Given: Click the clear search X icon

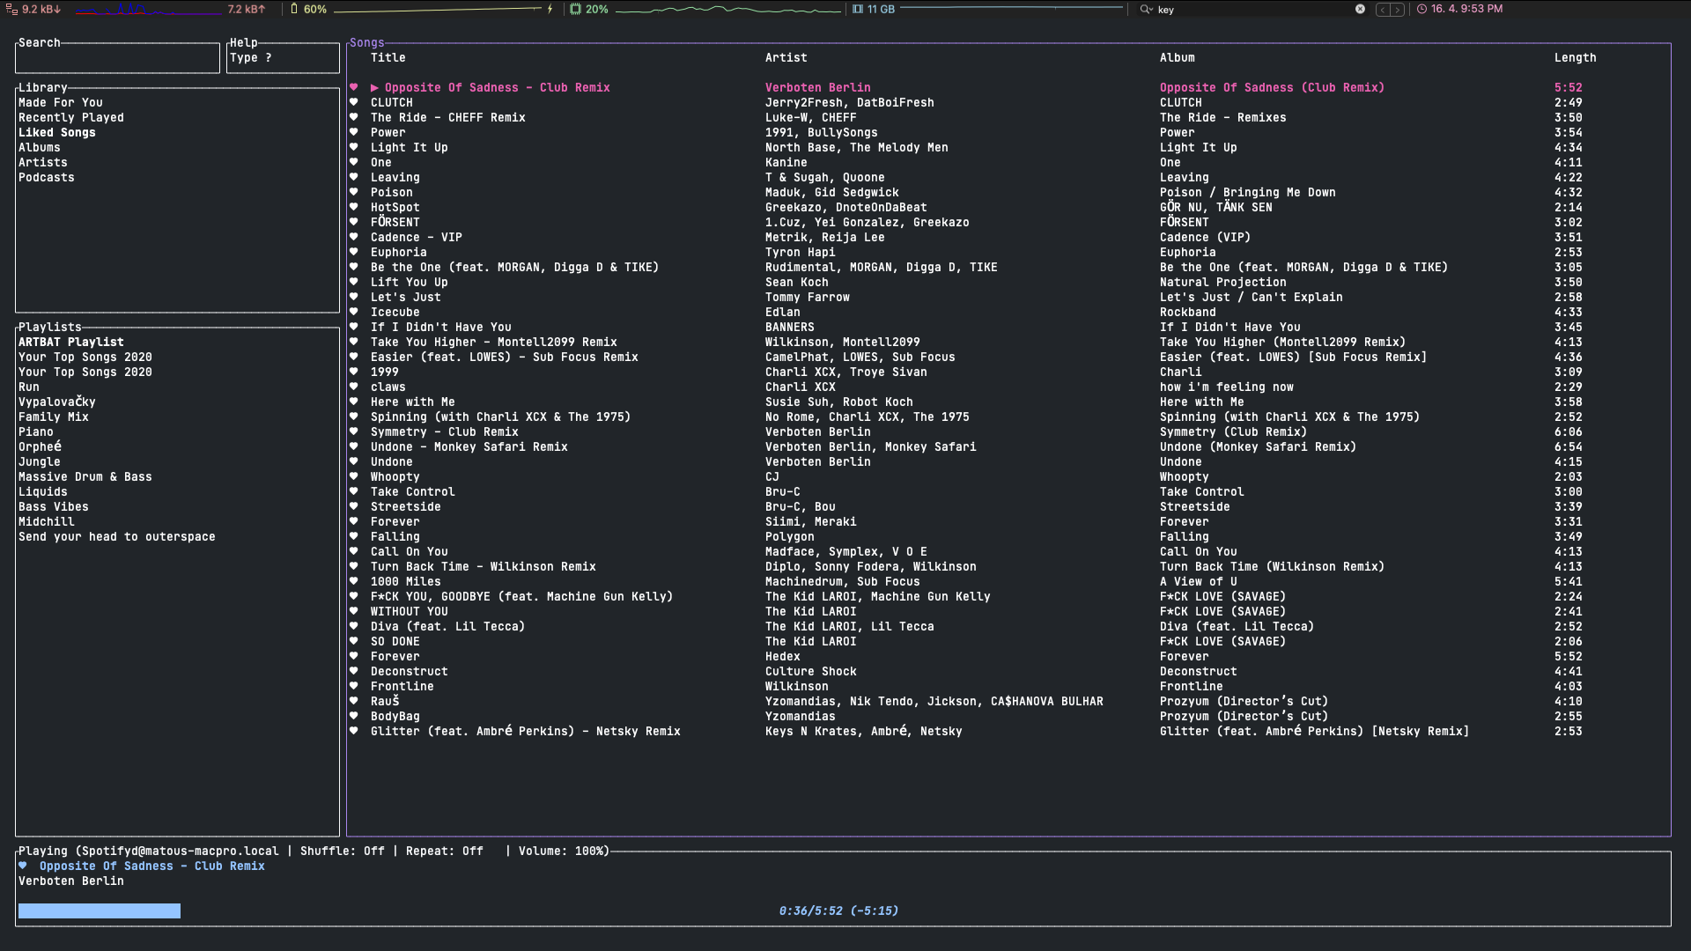Looking at the screenshot, I should (x=1360, y=9).
